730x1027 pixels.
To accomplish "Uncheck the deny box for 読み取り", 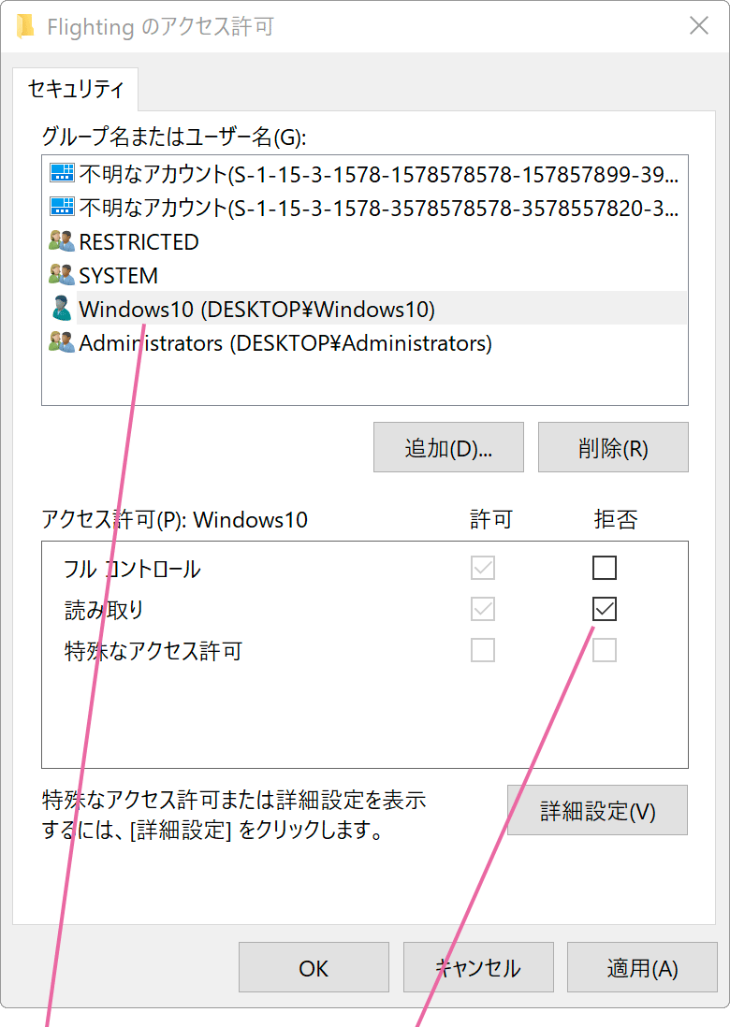I will (x=605, y=609).
